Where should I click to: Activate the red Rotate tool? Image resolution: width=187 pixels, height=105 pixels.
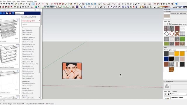coord(60,4)
